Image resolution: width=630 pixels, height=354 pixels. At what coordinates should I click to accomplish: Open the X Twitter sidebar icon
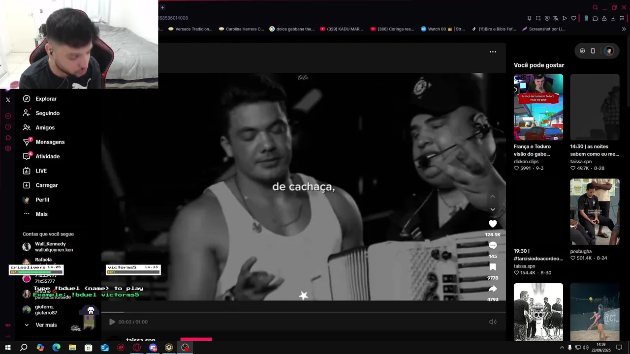[x=8, y=100]
